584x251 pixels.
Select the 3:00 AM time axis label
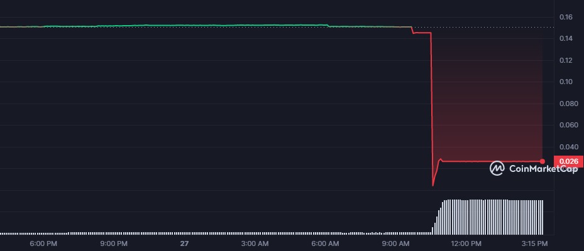click(x=255, y=243)
